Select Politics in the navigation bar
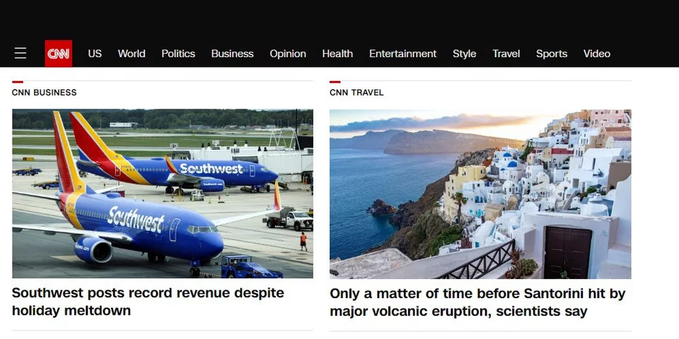Screen dimensions: 679x339 178,54
